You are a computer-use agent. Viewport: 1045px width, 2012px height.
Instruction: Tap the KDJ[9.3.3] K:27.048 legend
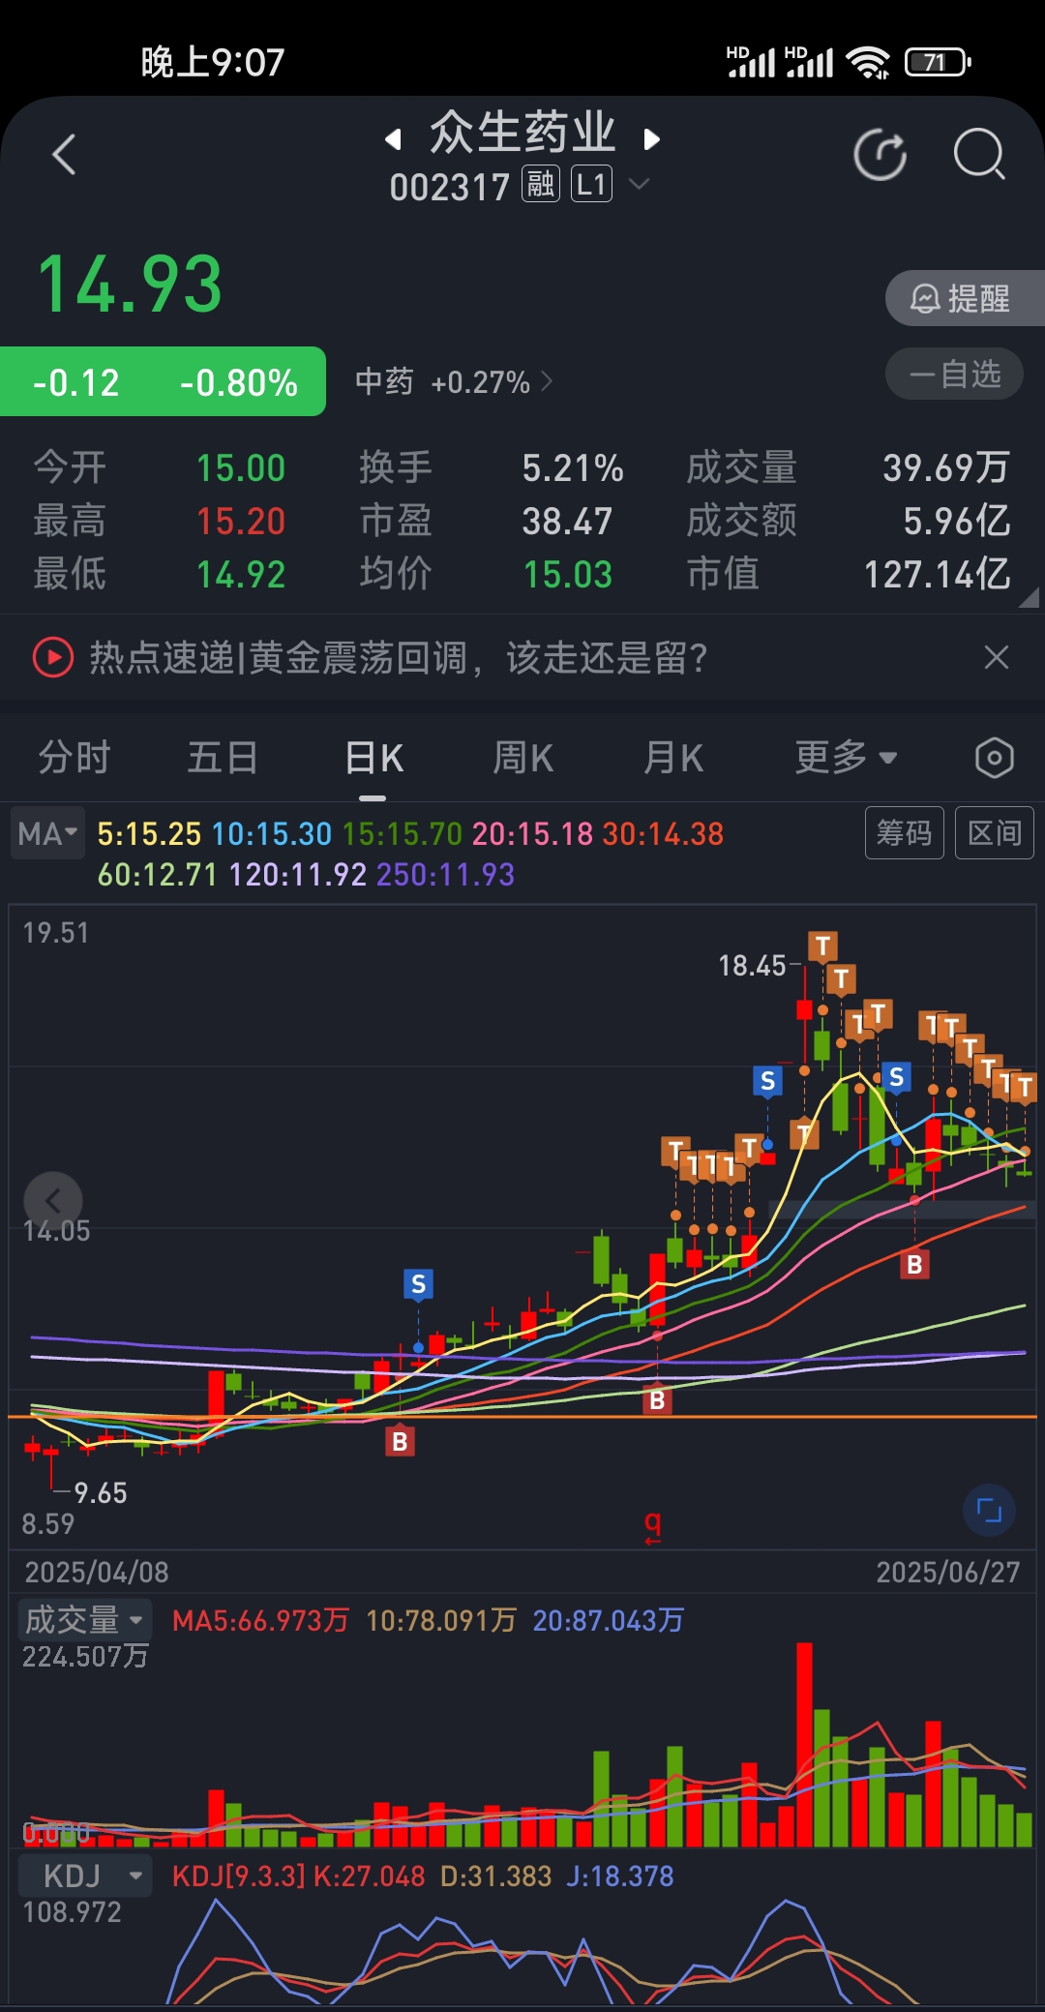click(x=298, y=1877)
